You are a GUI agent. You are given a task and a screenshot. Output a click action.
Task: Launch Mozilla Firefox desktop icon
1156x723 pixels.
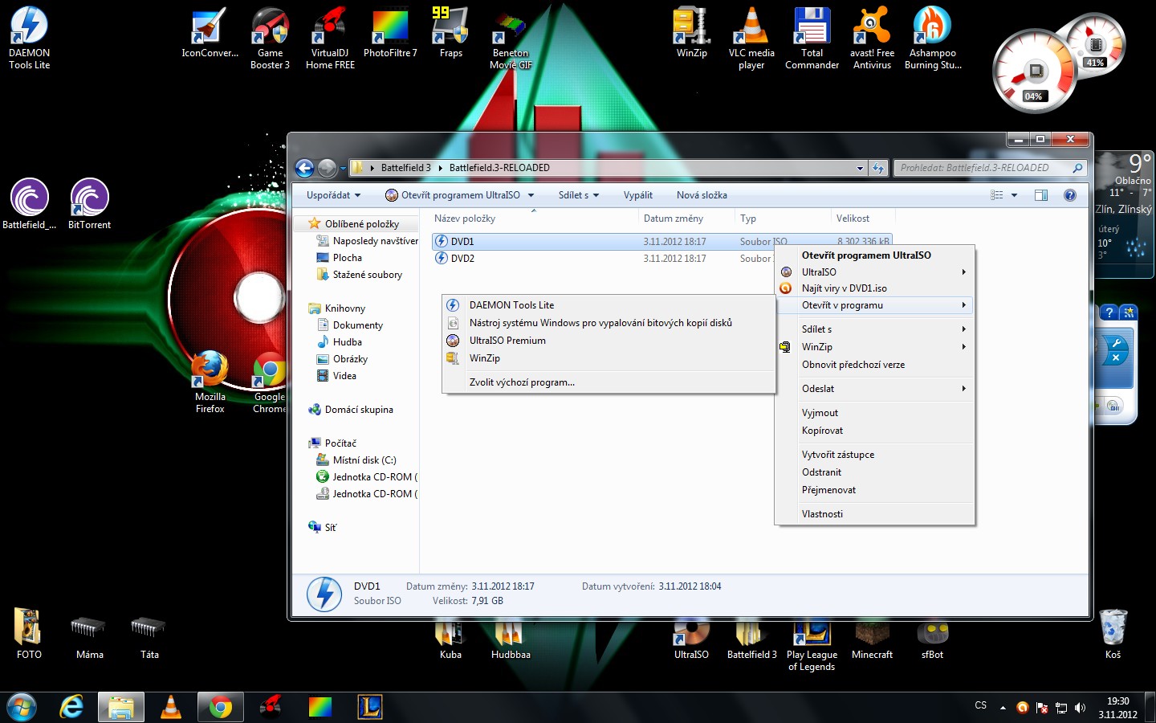[x=210, y=383]
